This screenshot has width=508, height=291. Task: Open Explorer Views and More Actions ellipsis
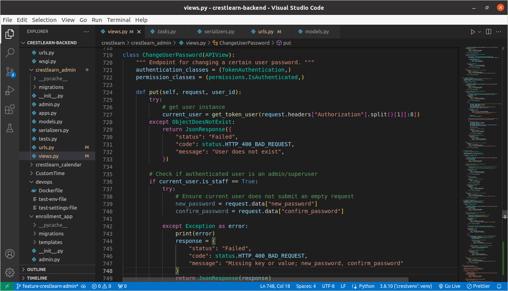coord(86,31)
